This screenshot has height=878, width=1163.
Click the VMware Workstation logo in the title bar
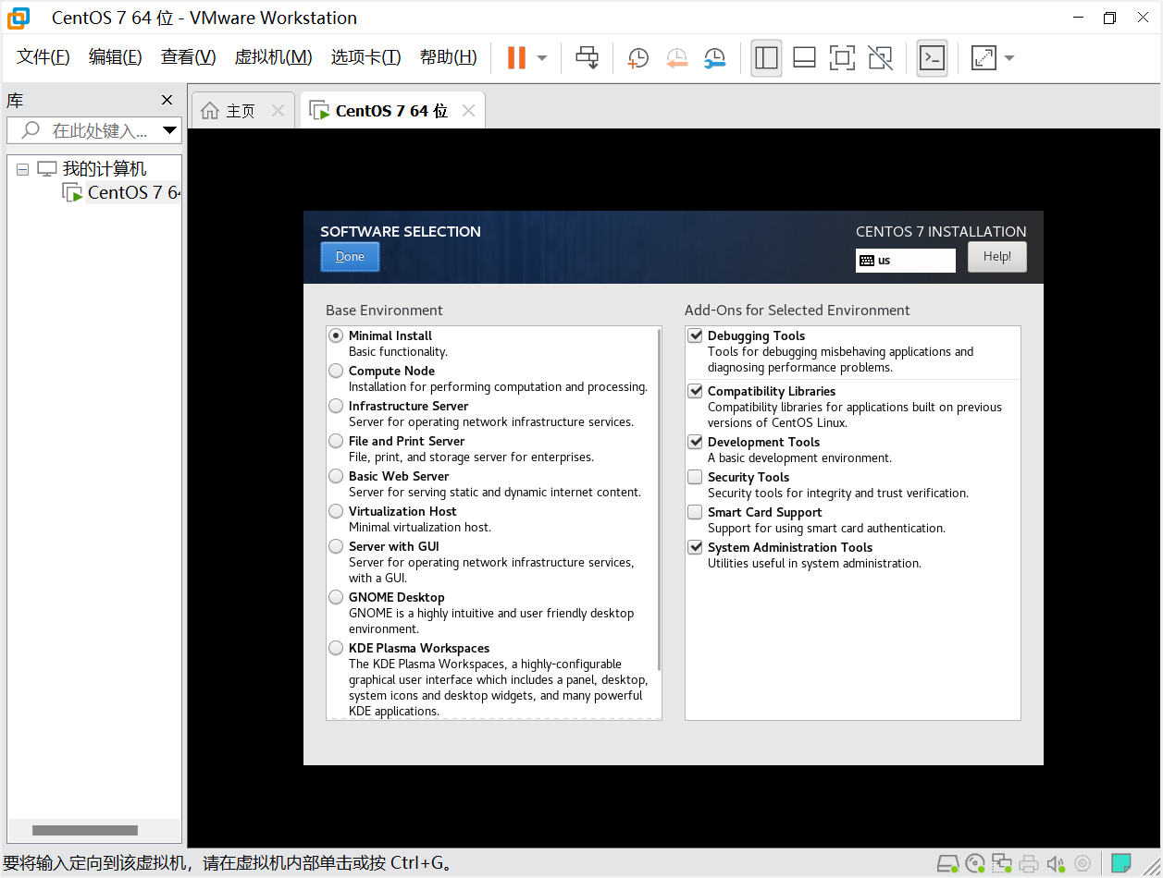19,18
